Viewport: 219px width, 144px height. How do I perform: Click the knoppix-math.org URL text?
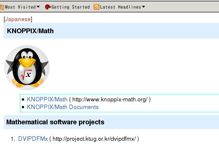tap(110, 100)
